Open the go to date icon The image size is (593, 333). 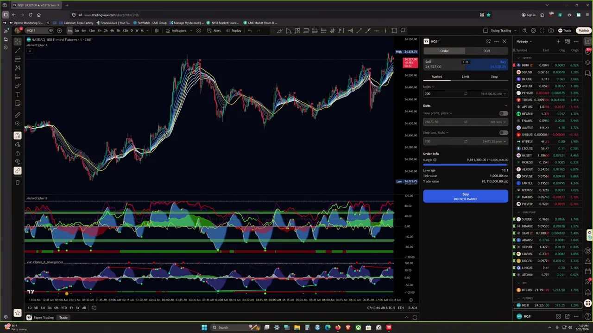point(94,308)
